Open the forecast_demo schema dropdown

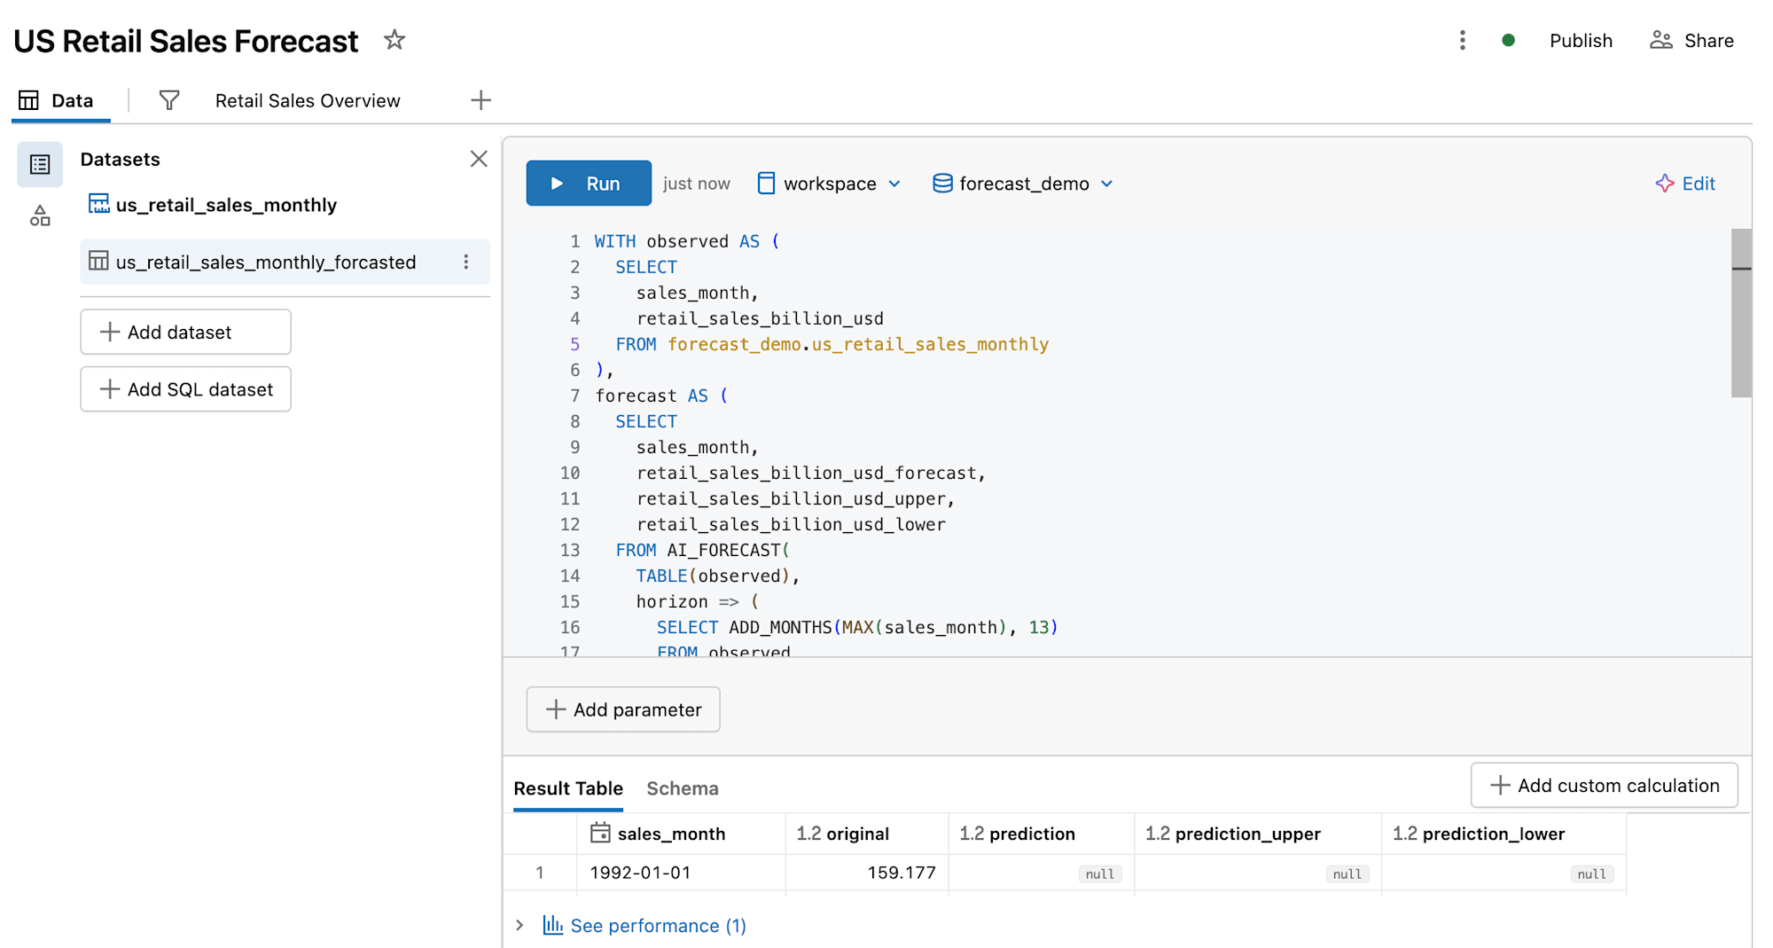pyautogui.click(x=1023, y=184)
